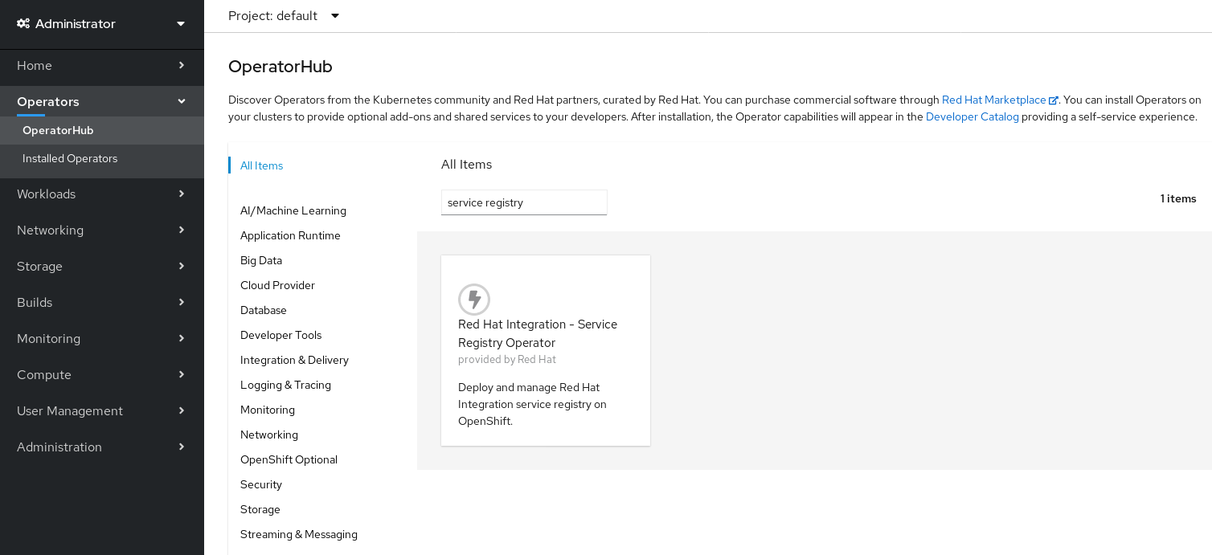Open the Developer Catalog link

(x=972, y=116)
